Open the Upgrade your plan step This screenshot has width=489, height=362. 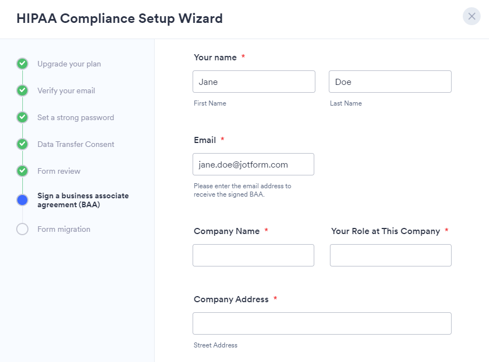pyautogui.click(x=69, y=64)
